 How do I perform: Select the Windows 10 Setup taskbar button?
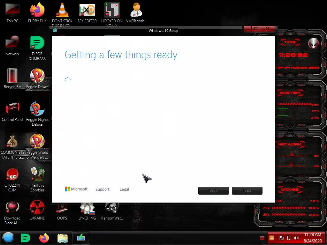click(81, 237)
